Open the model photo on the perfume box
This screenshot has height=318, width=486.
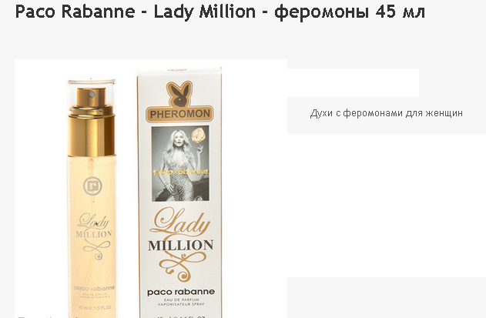[x=180, y=164]
